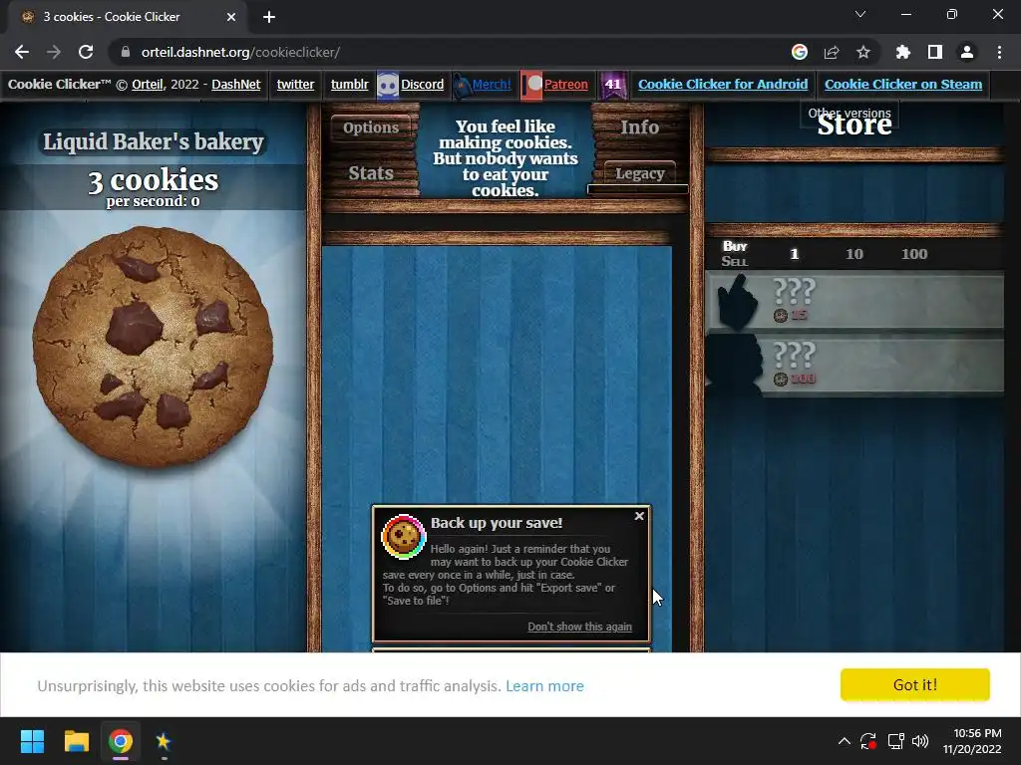Viewport: 1021px width, 765px height.
Task: Open the Merch! link
Action: [492, 84]
